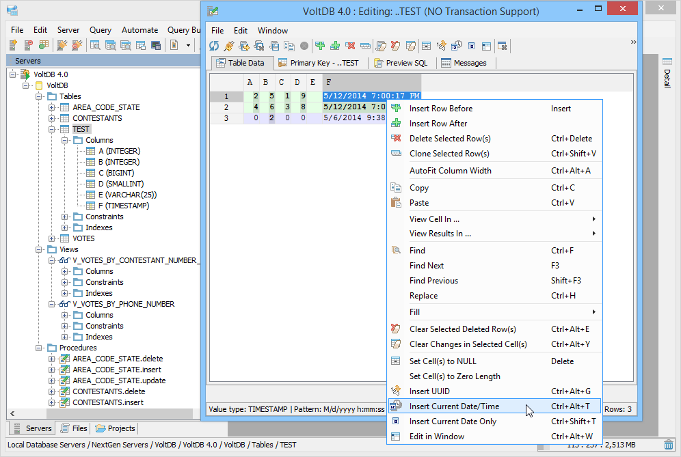Click Delete Selected Rows toolbar icon
This screenshot has width=681, height=457.
click(x=350, y=46)
